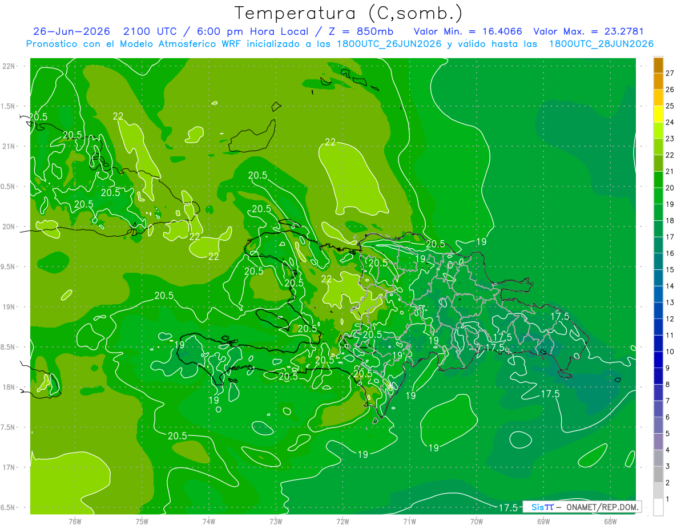Click the legend value "24"

coord(670,122)
